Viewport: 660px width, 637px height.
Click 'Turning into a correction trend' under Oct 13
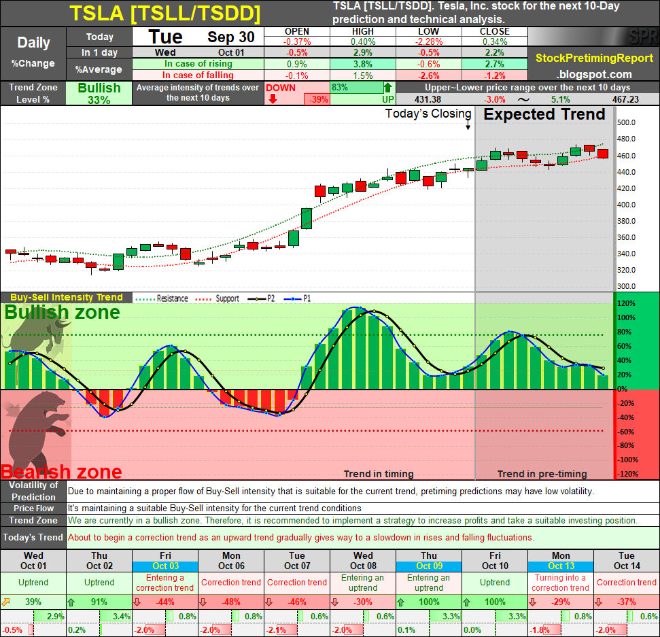(x=560, y=583)
